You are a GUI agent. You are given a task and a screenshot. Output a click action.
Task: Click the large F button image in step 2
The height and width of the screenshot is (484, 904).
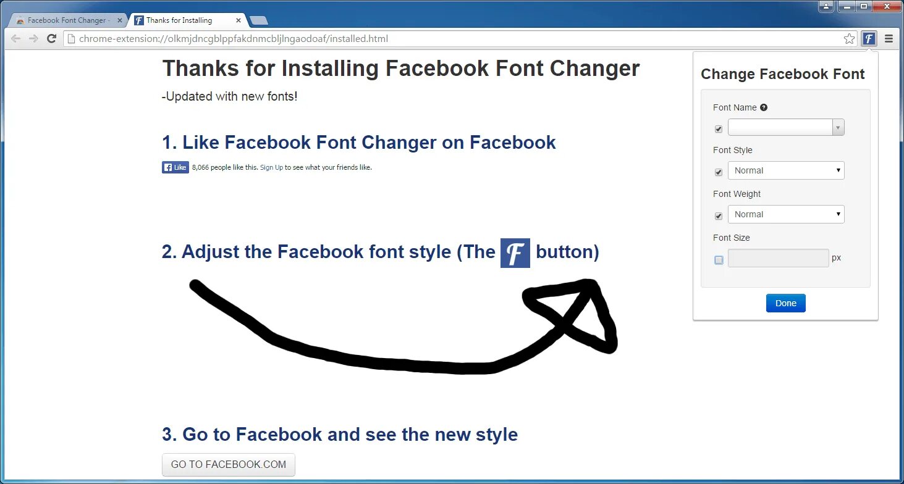pos(515,252)
